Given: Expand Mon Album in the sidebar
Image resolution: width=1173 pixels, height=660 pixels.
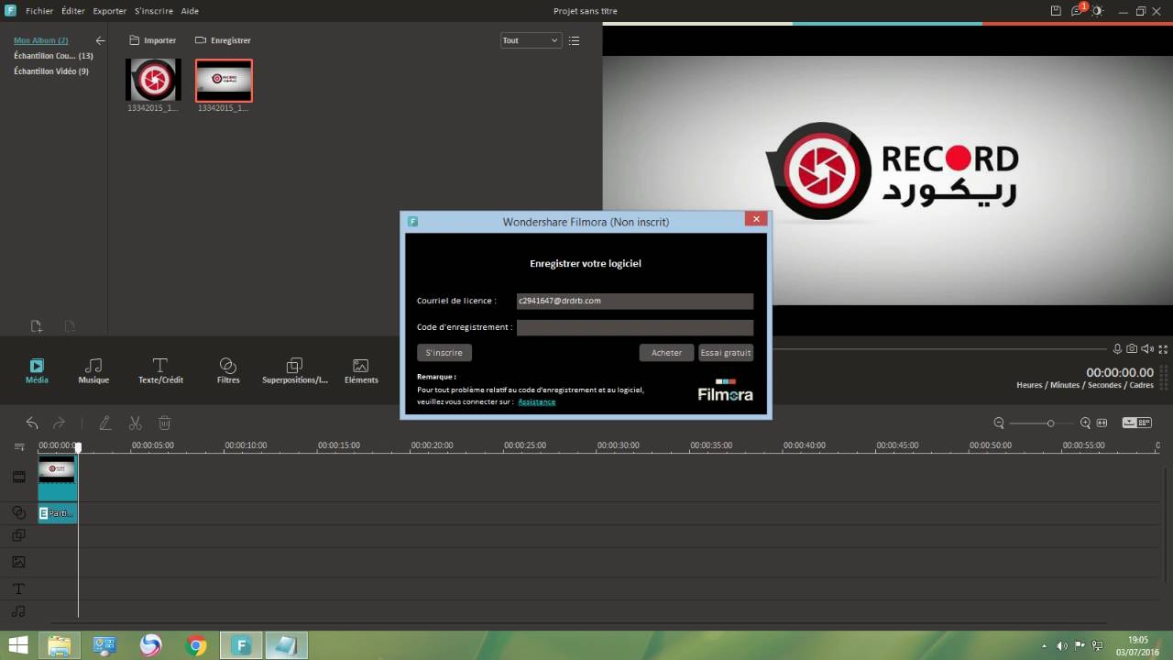Looking at the screenshot, I should [40, 40].
